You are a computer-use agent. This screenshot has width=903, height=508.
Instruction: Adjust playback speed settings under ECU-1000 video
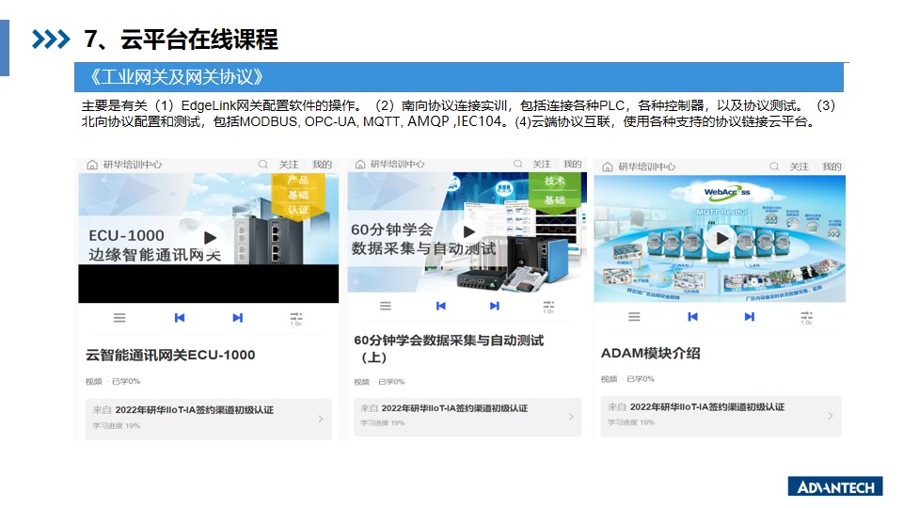[296, 319]
